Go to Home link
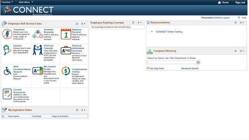 click(225, 3)
